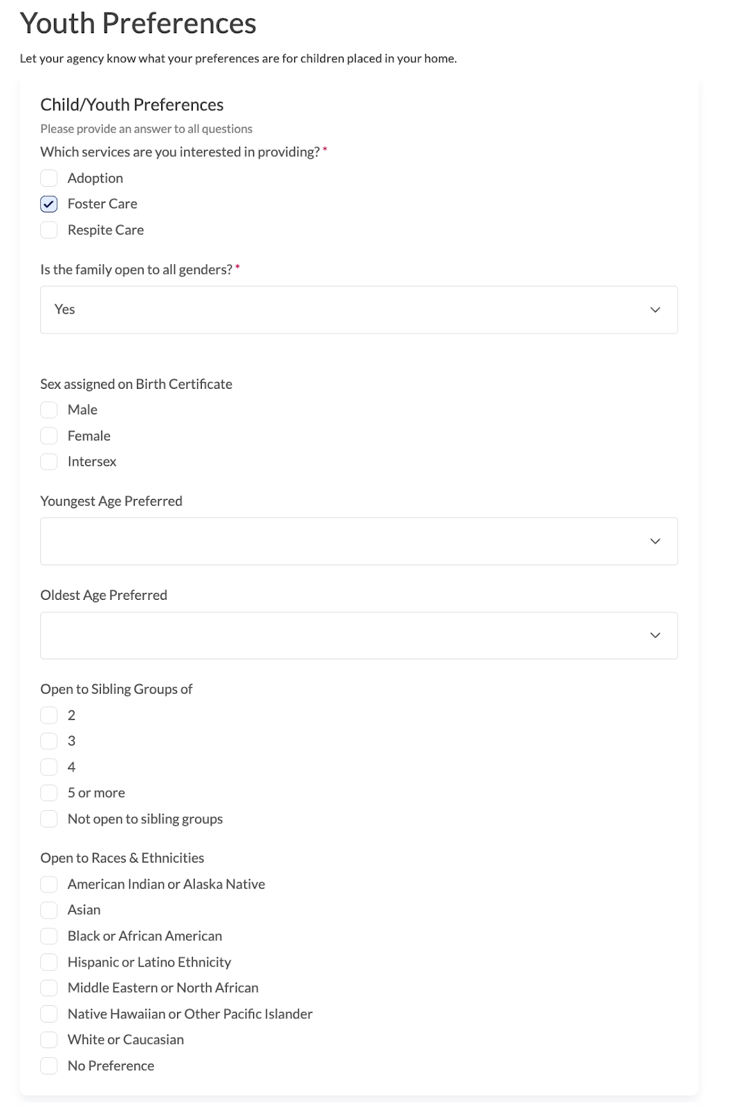733x1107 pixels.
Task: Tick the '5 or more' siblings checkbox
Action: pyautogui.click(x=49, y=793)
